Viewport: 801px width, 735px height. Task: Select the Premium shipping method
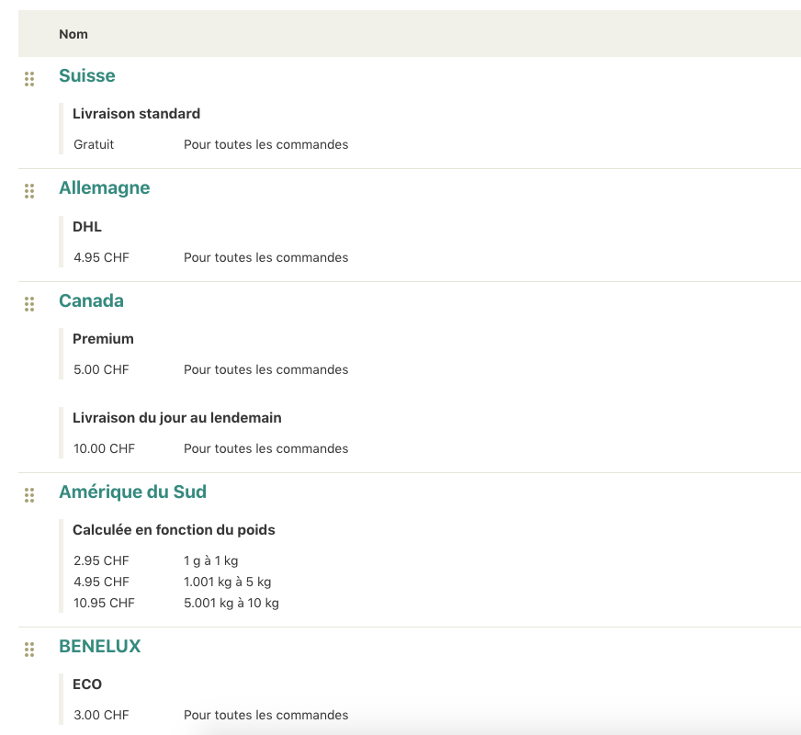pyautogui.click(x=103, y=339)
